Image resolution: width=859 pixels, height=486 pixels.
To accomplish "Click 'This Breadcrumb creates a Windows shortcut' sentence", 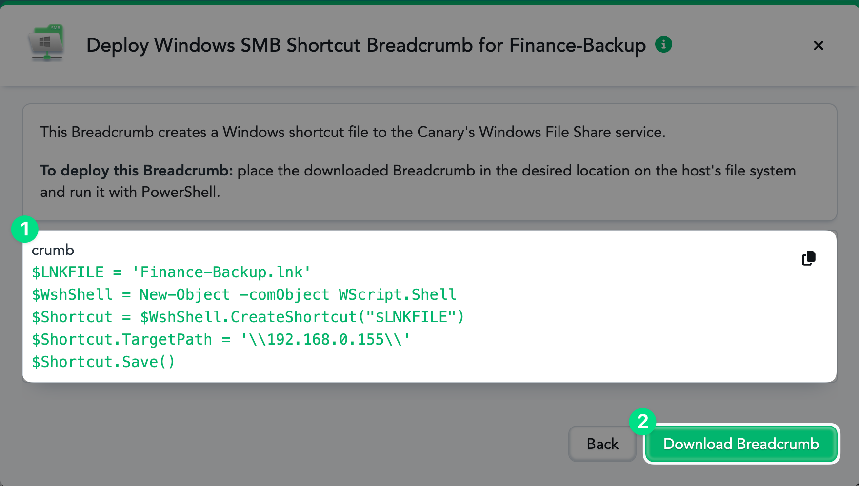I will (353, 132).
